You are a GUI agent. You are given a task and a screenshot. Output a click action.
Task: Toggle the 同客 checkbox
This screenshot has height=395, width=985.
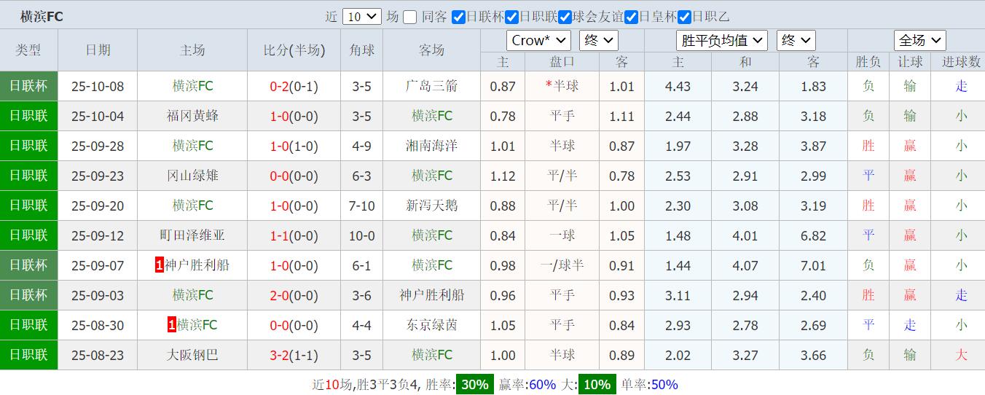(410, 17)
